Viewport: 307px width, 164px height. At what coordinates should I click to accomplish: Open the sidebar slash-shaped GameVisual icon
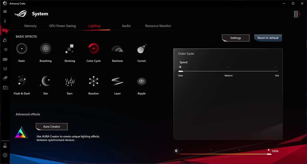click(x=5, y=50)
